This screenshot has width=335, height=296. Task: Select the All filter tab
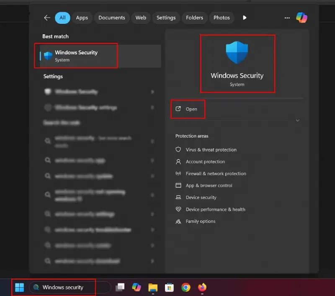click(x=62, y=18)
